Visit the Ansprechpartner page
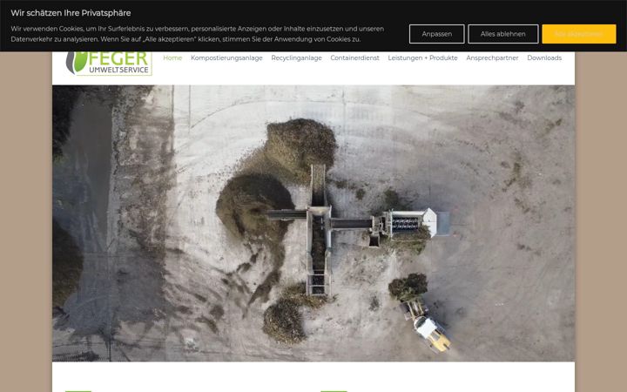This screenshot has height=392, width=627. [x=492, y=58]
